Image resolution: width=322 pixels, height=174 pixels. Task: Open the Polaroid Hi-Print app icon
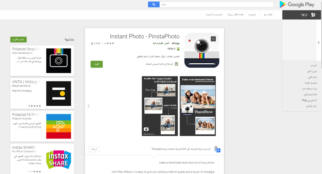(58, 126)
